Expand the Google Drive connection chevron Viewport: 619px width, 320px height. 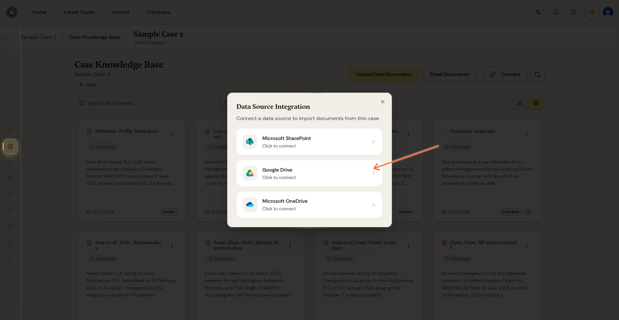(x=373, y=173)
